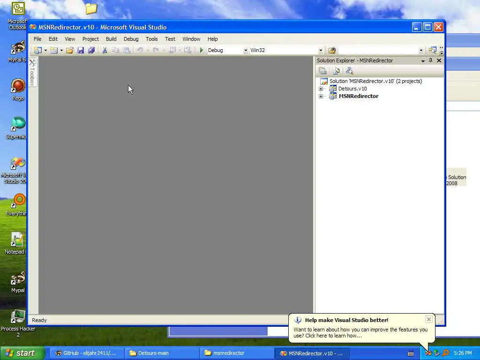Click the Open File folder icon

tap(70, 50)
